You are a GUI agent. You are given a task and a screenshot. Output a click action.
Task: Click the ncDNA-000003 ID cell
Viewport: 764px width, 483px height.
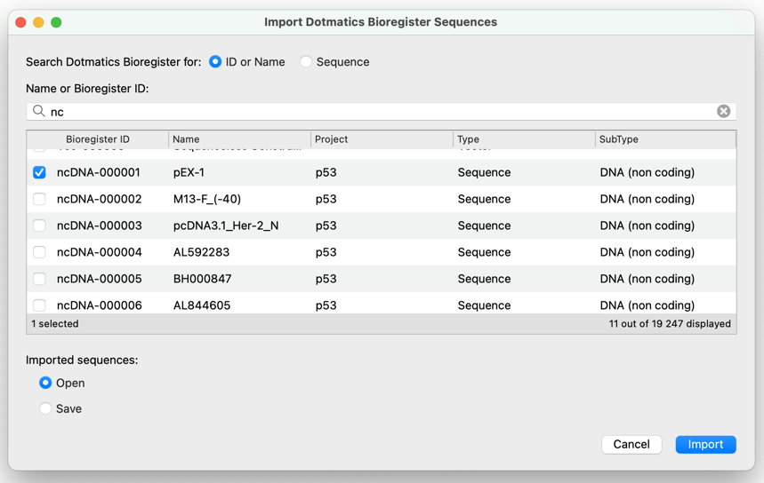click(x=100, y=226)
